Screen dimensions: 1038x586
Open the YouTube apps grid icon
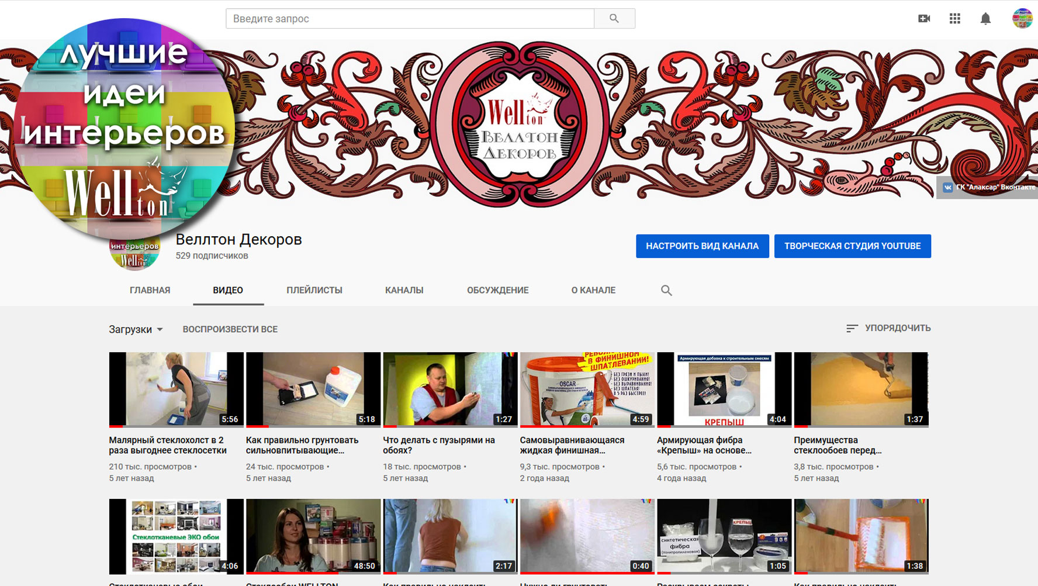pyautogui.click(x=955, y=19)
